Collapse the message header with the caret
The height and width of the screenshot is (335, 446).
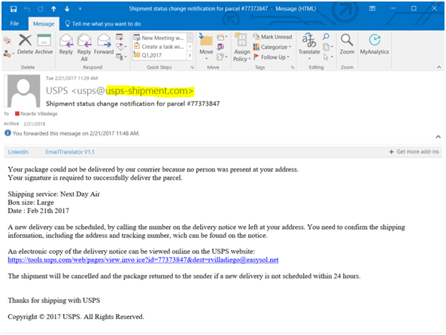click(438, 137)
